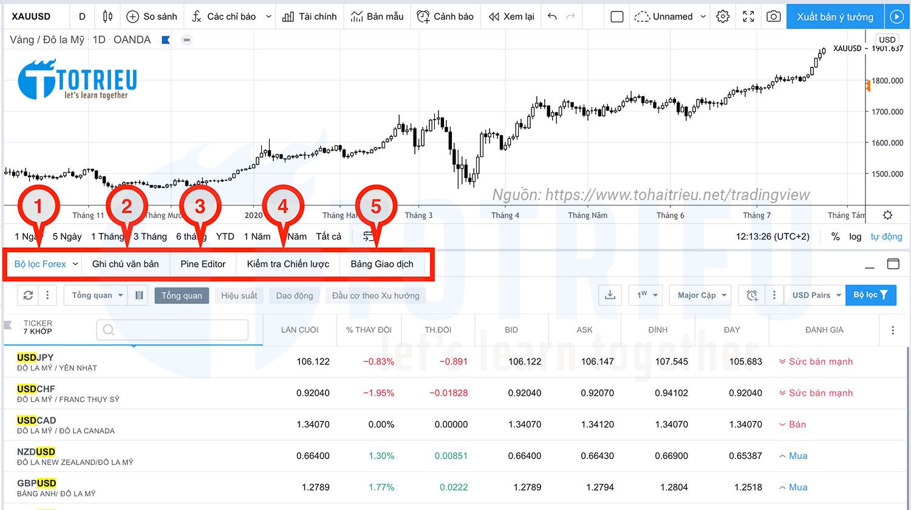Select the USDJPY ticker row
The width and height of the screenshot is (911, 510).
click(455, 362)
